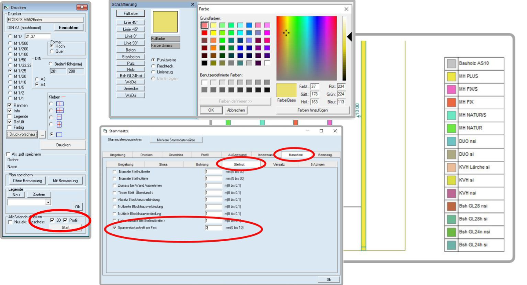Click the custom scale M 1/ input field
This screenshot has width=527, height=285.
[38, 36]
